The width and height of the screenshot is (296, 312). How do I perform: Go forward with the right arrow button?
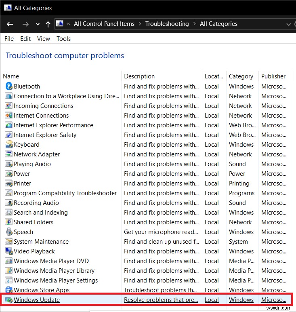click(x=25, y=24)
